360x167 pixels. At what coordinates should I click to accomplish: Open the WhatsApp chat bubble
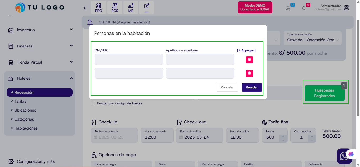344,156
